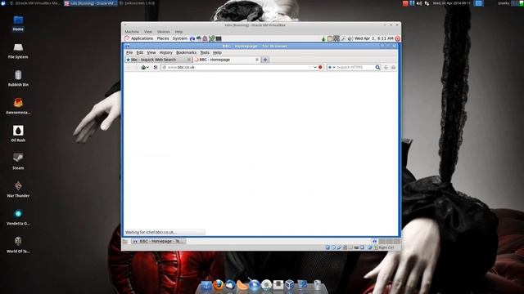
Task: Open the browser History menu
Action: pyautogui.click(x=165, y=52)
